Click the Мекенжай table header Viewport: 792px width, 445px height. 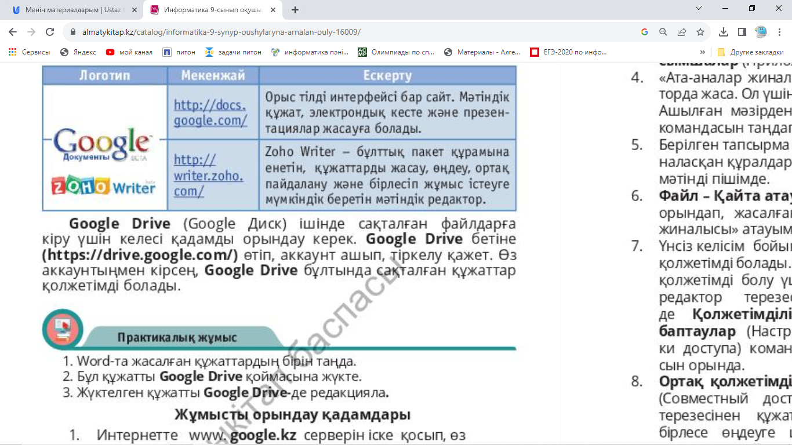coord(213,75)
